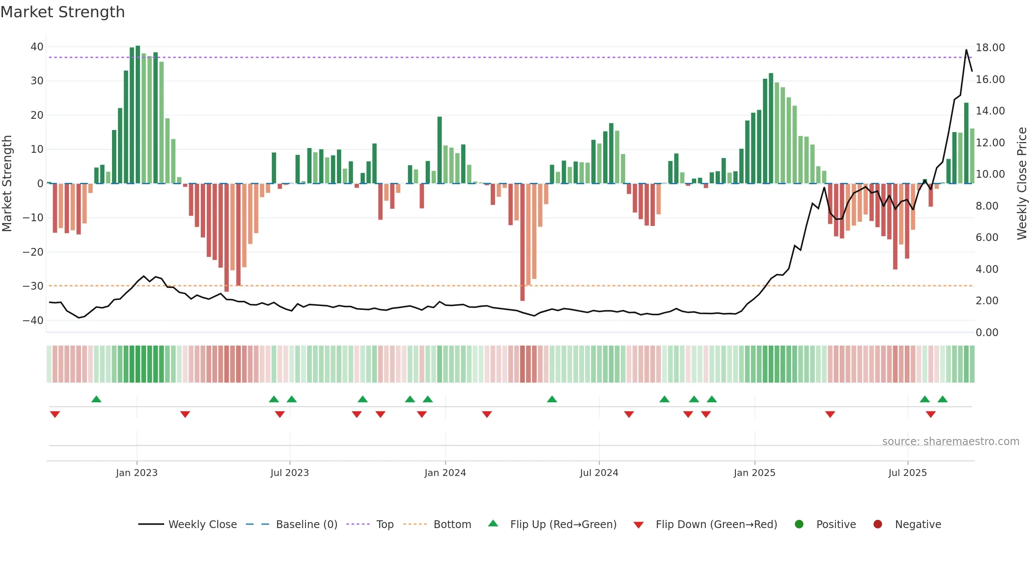
Task: Toggle the Flip Up (Red→Green) legend label
Action: pyautogui.click(x=564, y=525)
